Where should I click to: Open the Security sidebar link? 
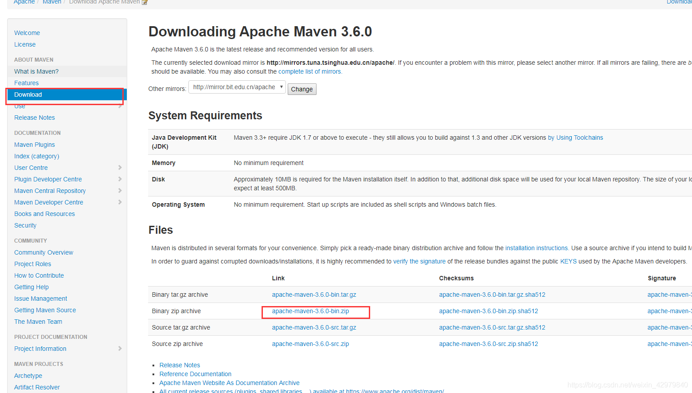[x=25, y=225]
